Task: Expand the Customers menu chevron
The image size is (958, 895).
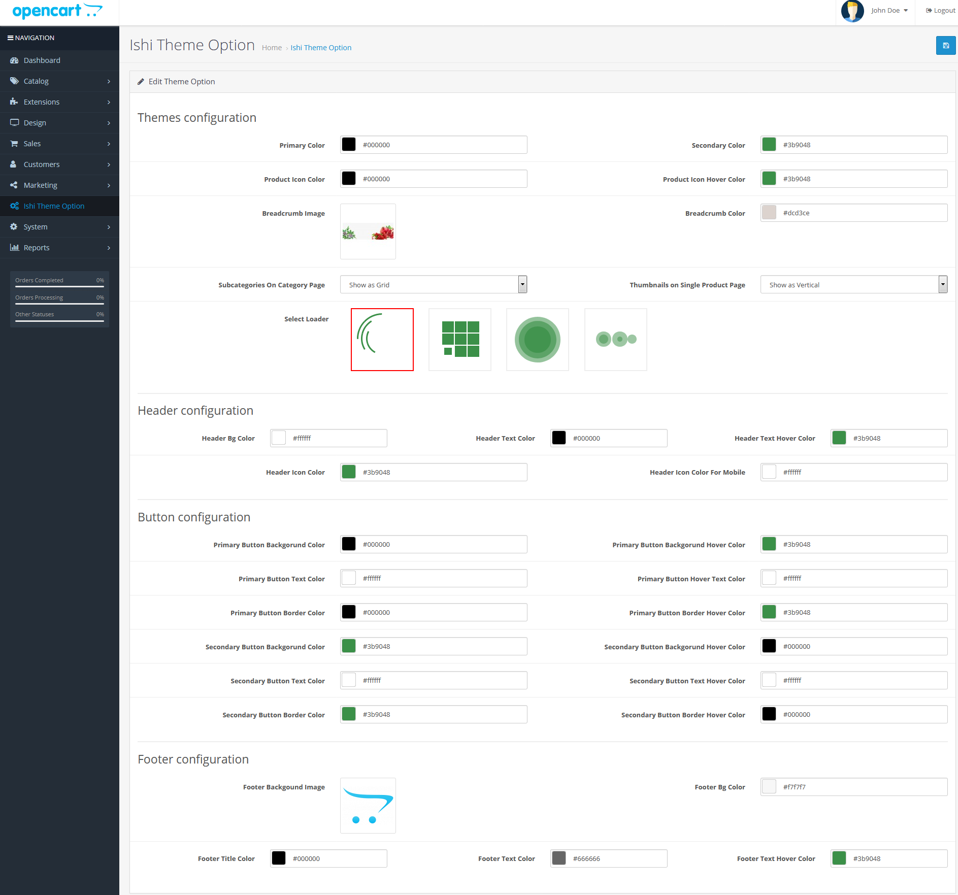Action: click(x=109, y=164)
